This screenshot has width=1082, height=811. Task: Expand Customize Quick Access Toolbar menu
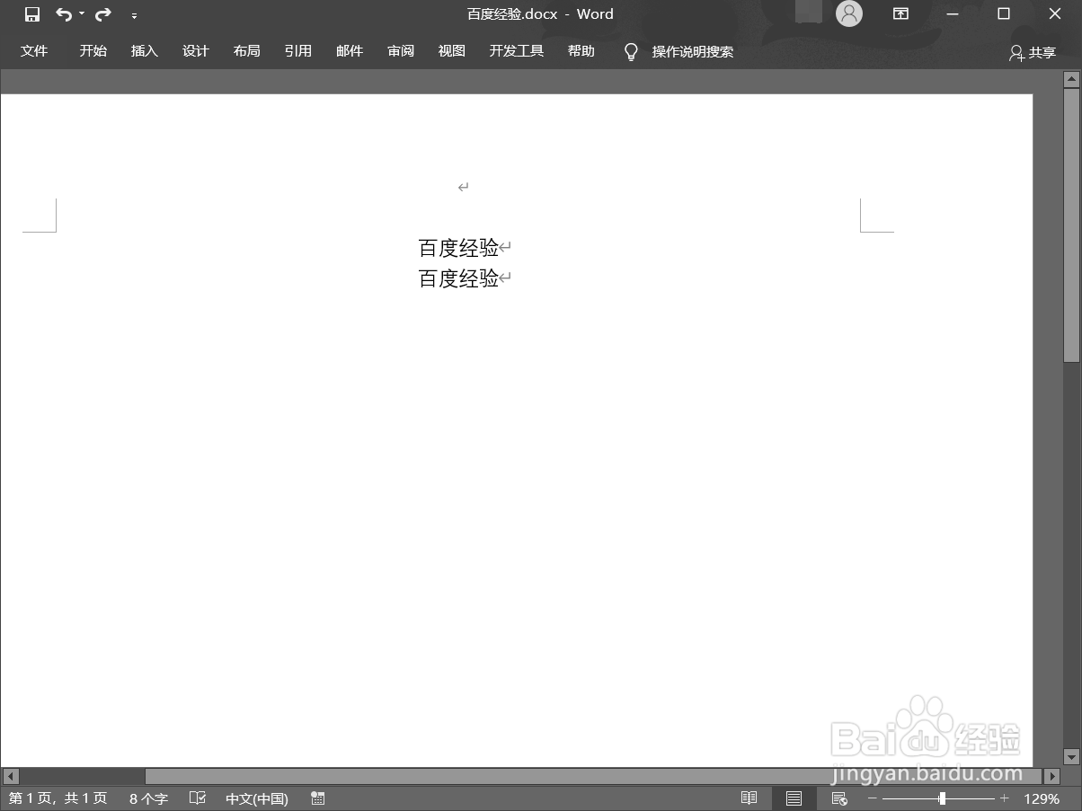pos(134,15)
